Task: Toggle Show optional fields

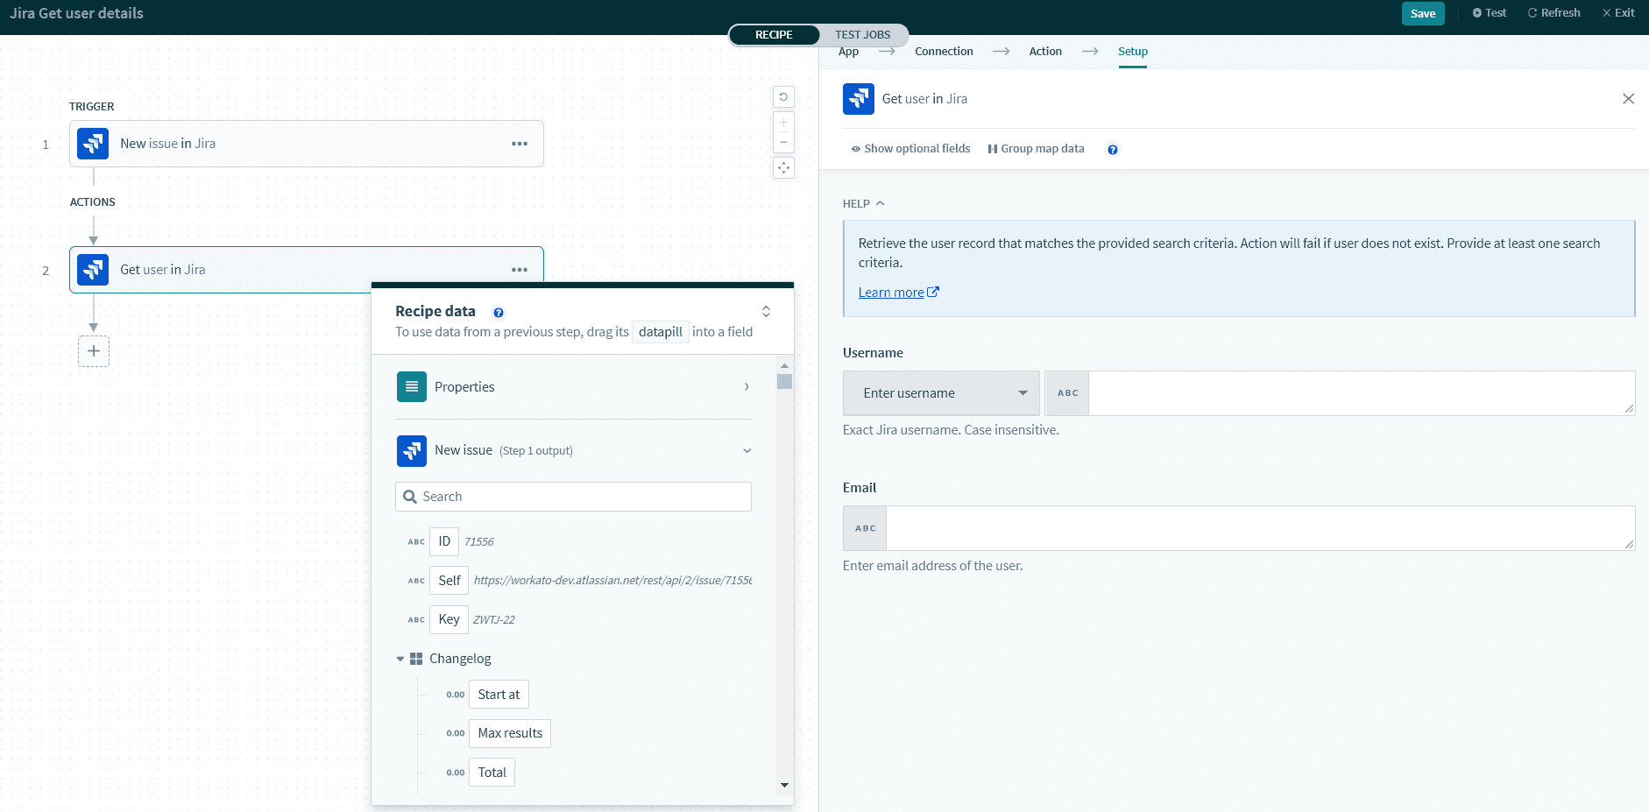Action: coord(910,148)
